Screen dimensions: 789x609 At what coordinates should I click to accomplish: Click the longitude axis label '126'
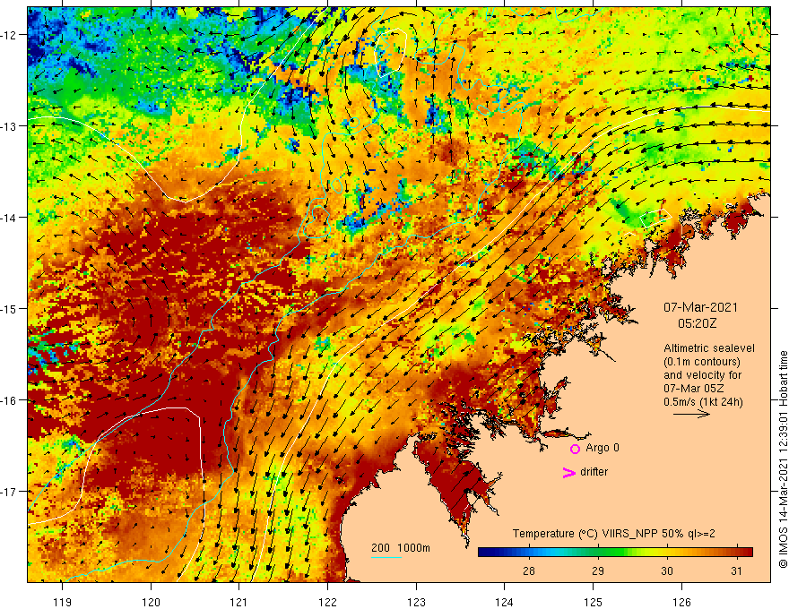(x=681, y=602)
